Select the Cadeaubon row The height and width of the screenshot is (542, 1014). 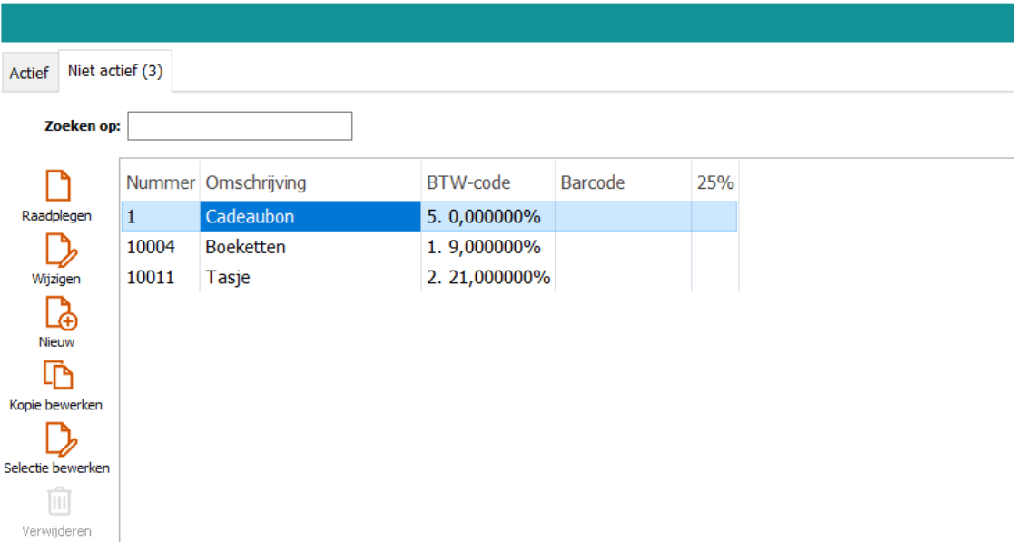click(x=250, y=217)
